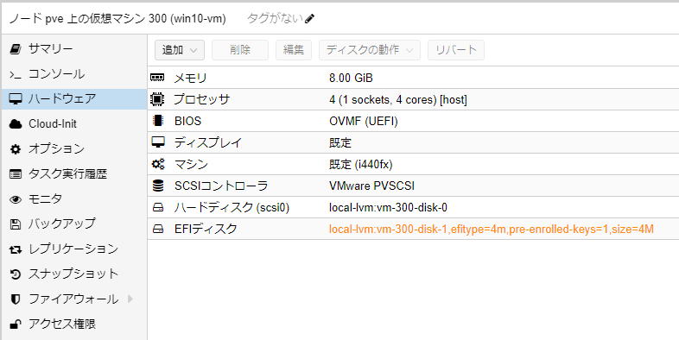Click the Firewall shield icon
The image size is (679, 340).
(16, 299)
